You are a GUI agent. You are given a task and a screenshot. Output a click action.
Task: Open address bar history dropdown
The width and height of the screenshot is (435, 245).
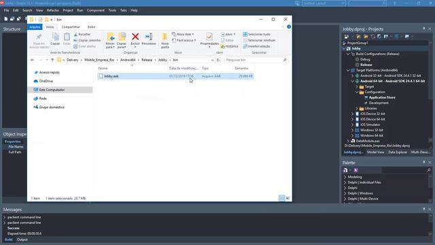[212, 60]
